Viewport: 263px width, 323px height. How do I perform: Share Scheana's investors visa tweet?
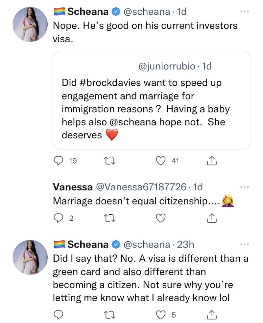point(212,161)
